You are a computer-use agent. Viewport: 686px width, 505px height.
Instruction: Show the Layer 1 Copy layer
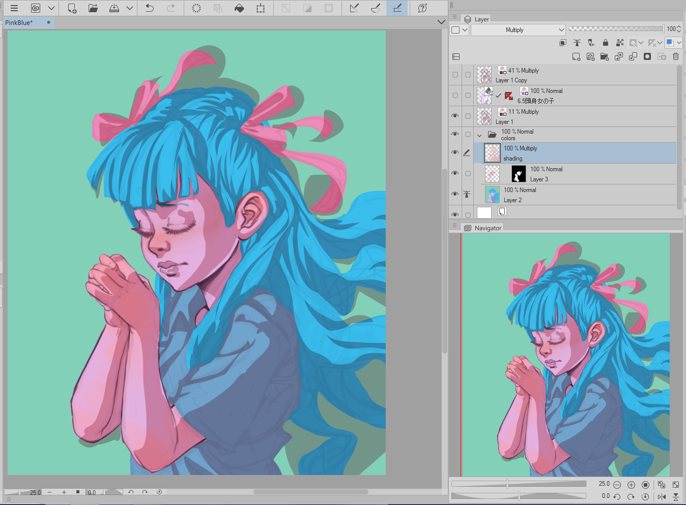(x=455, y=75)
